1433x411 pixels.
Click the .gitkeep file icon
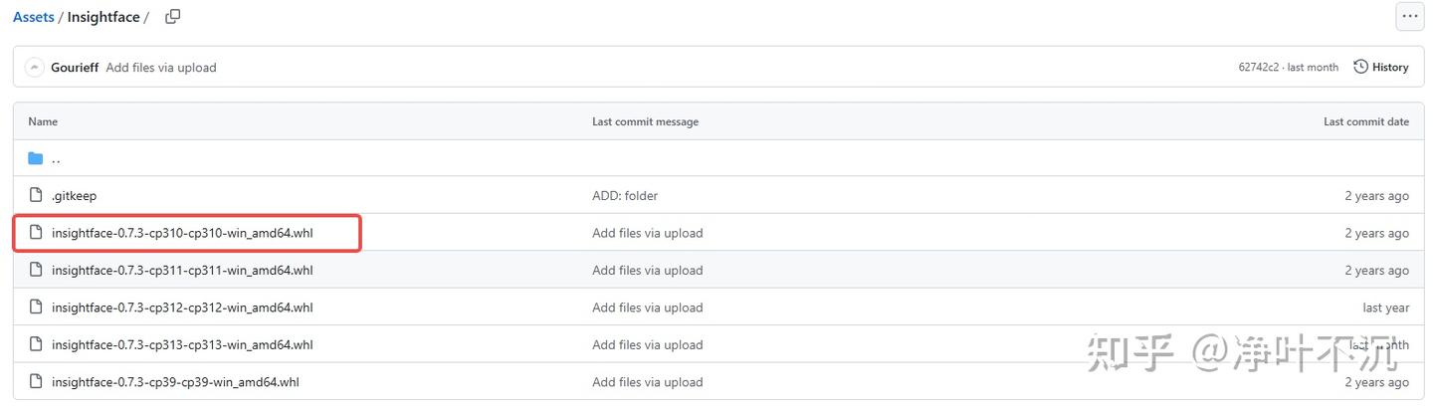[x=36, y=196]
